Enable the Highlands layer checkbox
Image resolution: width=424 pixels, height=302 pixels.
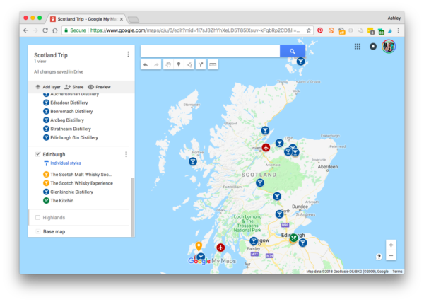pos(38,218)
